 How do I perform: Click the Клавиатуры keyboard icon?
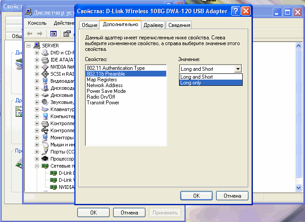click(x=45, y=109)
